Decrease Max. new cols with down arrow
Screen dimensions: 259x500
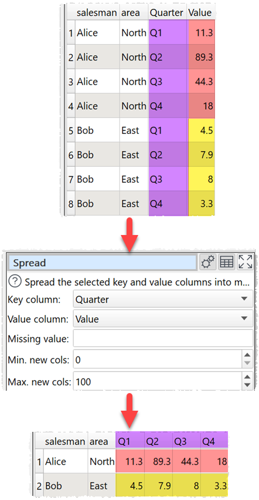[248, 385]
